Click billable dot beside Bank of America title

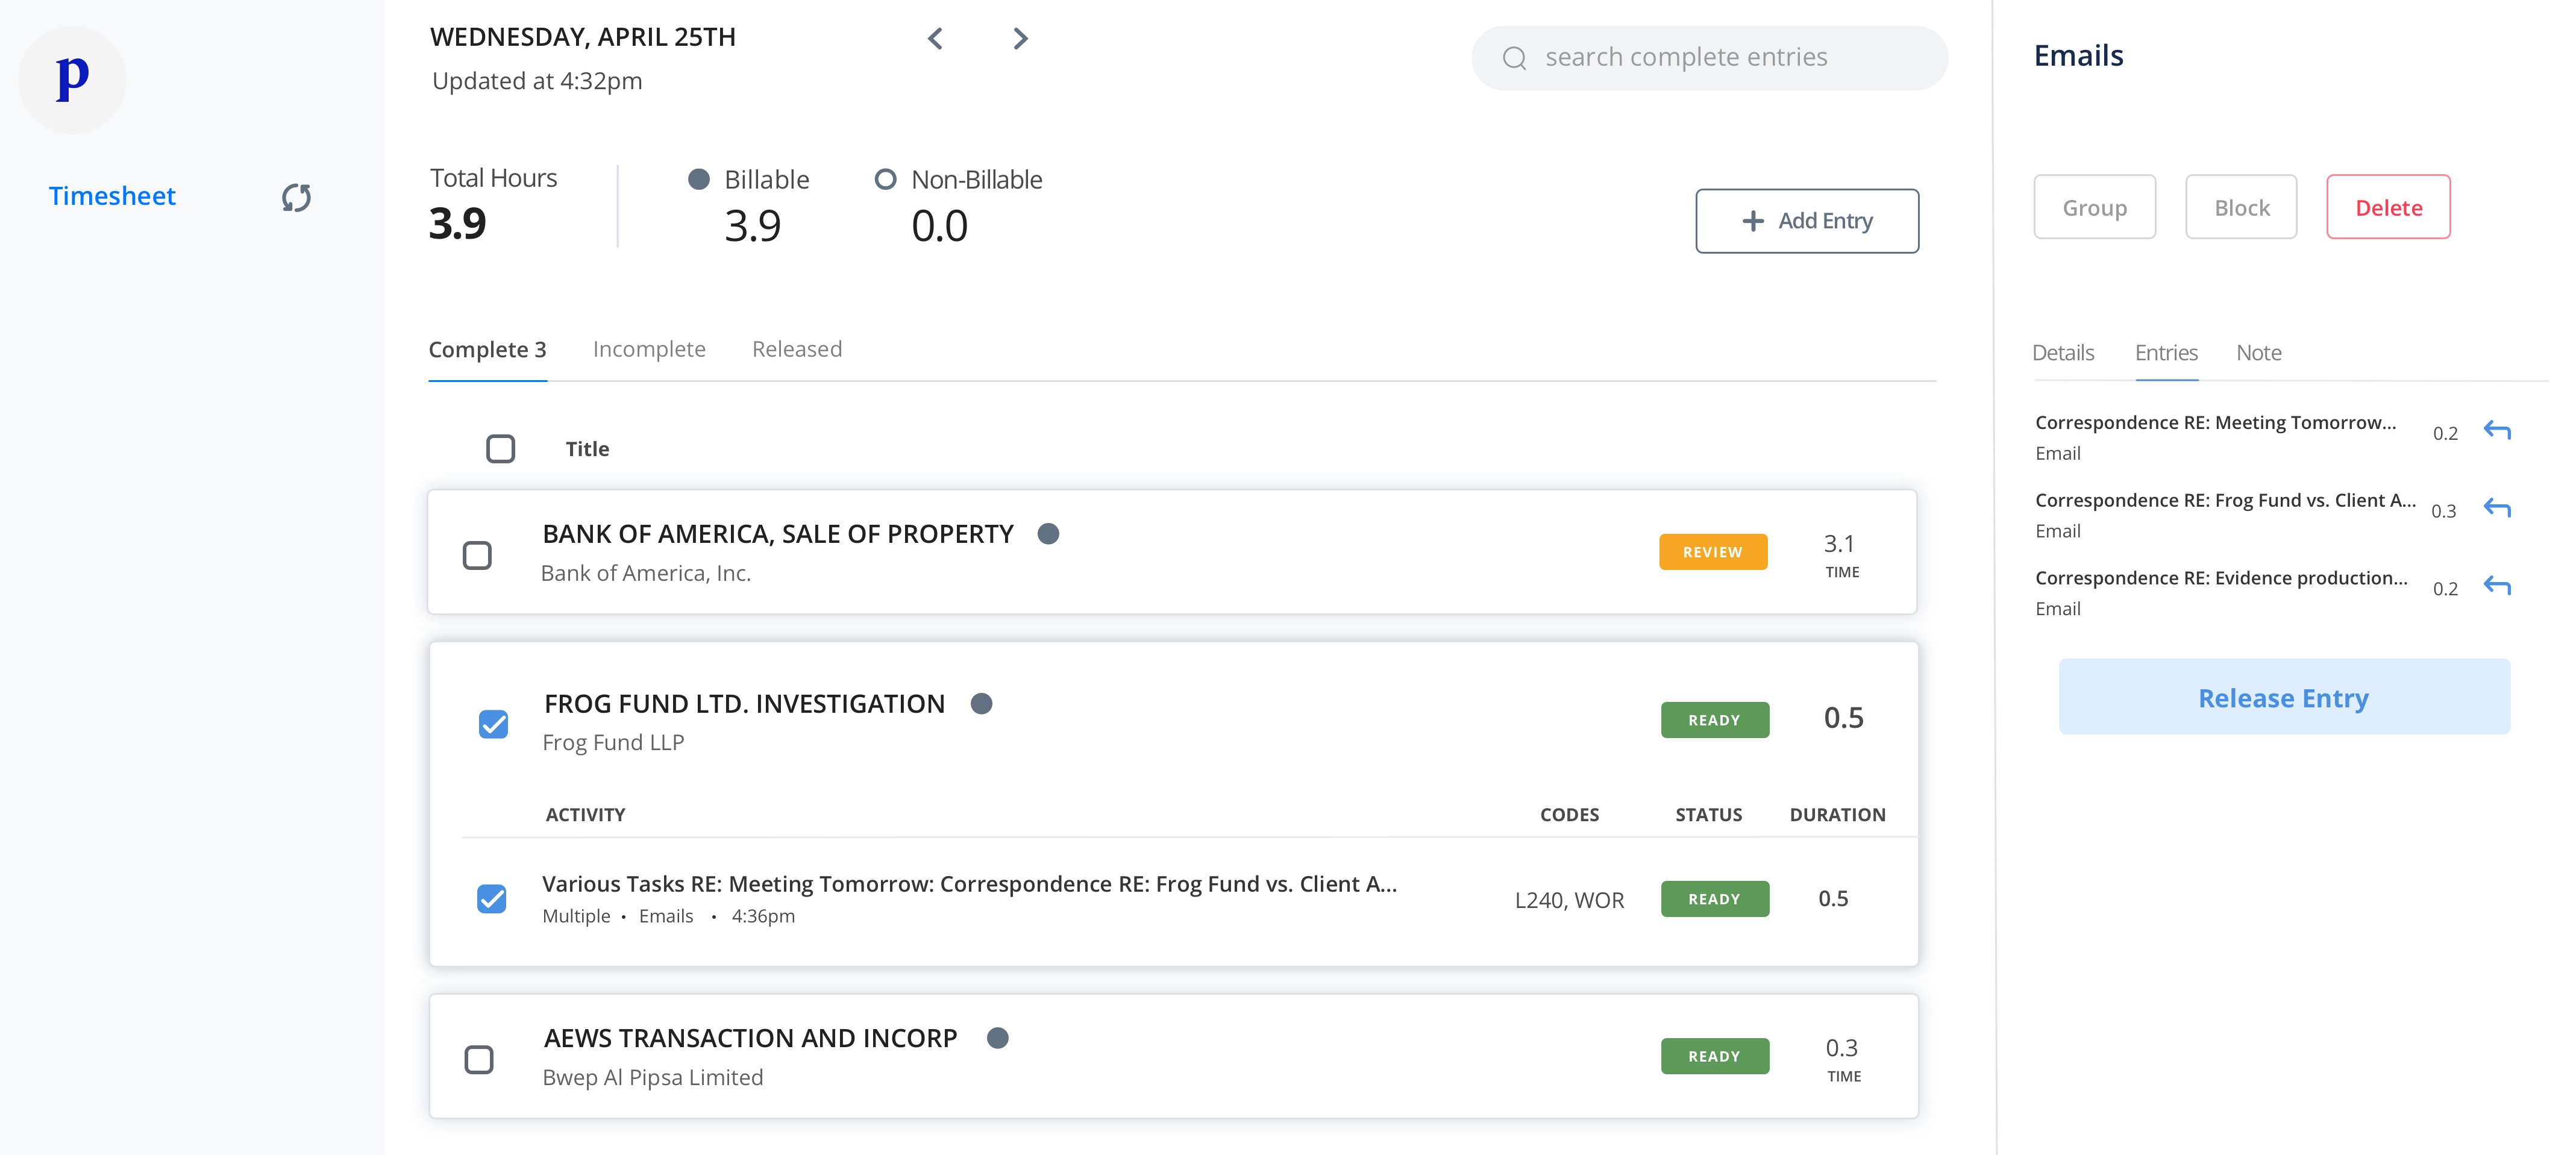[1048, 534]
